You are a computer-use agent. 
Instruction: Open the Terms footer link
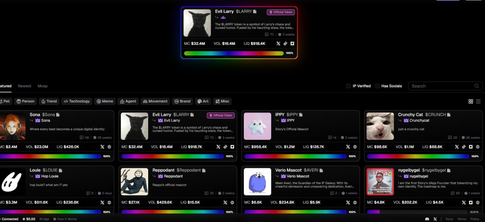pyautogui.click(x=462, y=219)
